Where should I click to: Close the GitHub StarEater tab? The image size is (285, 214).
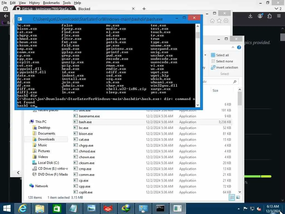71,9
